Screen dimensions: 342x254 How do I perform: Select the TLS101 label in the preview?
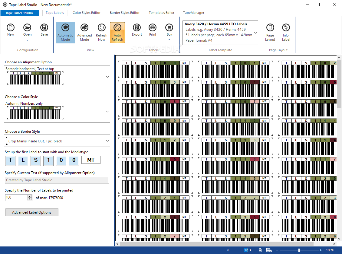235,69
